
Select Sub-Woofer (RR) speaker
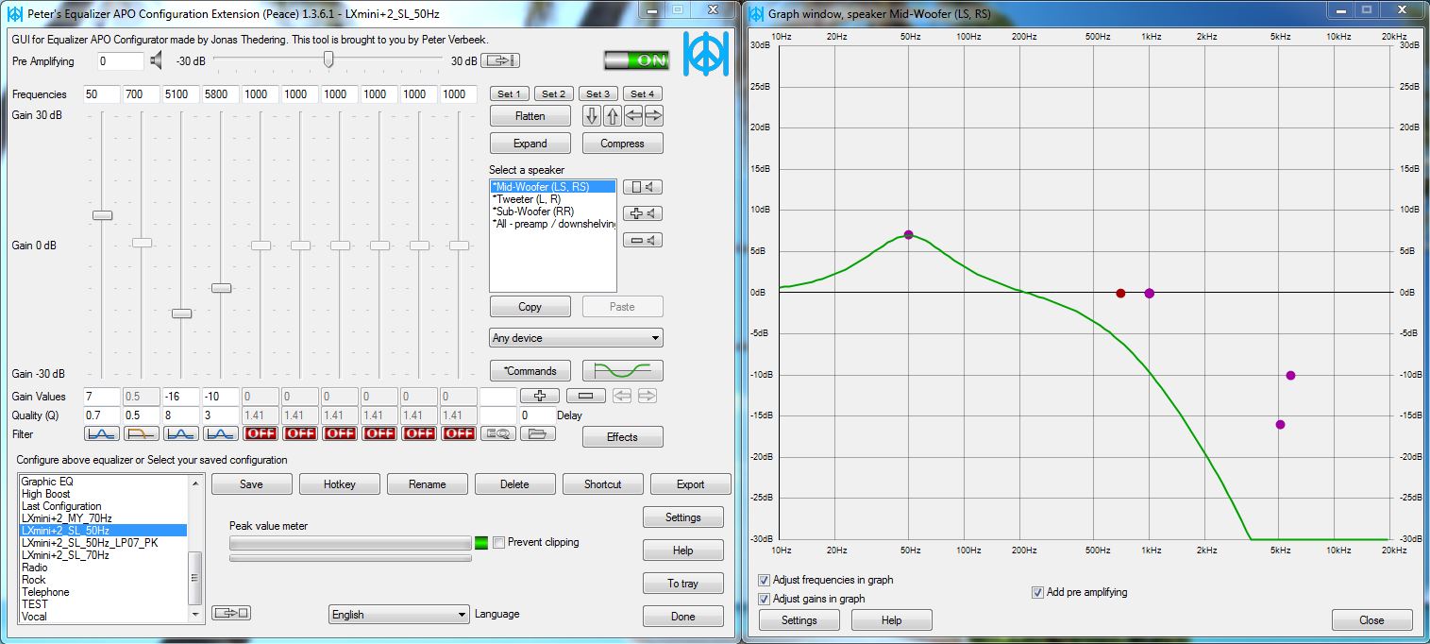click(552, 212)
